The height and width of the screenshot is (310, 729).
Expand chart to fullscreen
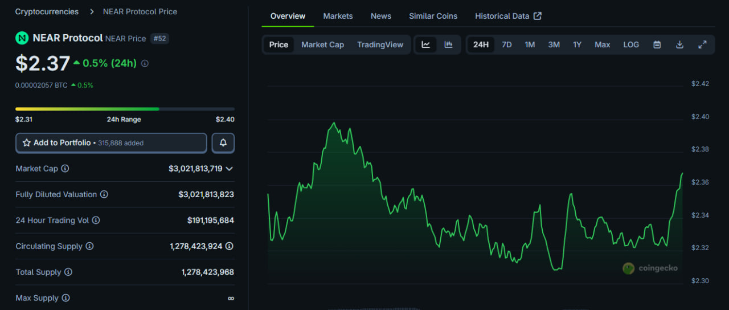tap(702, 44)
